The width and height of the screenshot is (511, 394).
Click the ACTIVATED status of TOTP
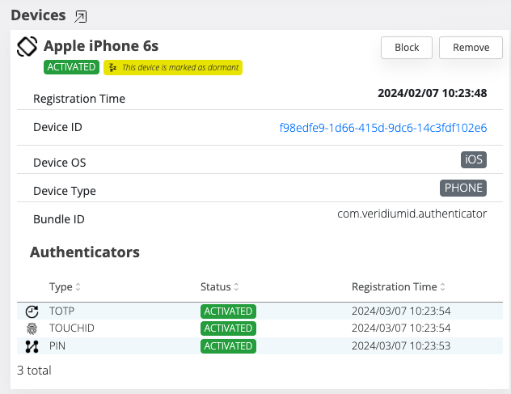coord(228,311)
